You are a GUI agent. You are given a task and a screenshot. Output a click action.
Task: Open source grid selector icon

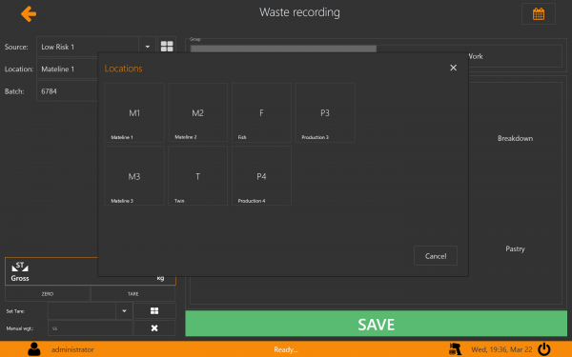click(167, 47)
